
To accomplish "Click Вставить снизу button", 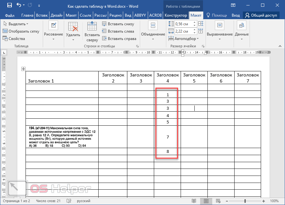I will click(118, 24).
